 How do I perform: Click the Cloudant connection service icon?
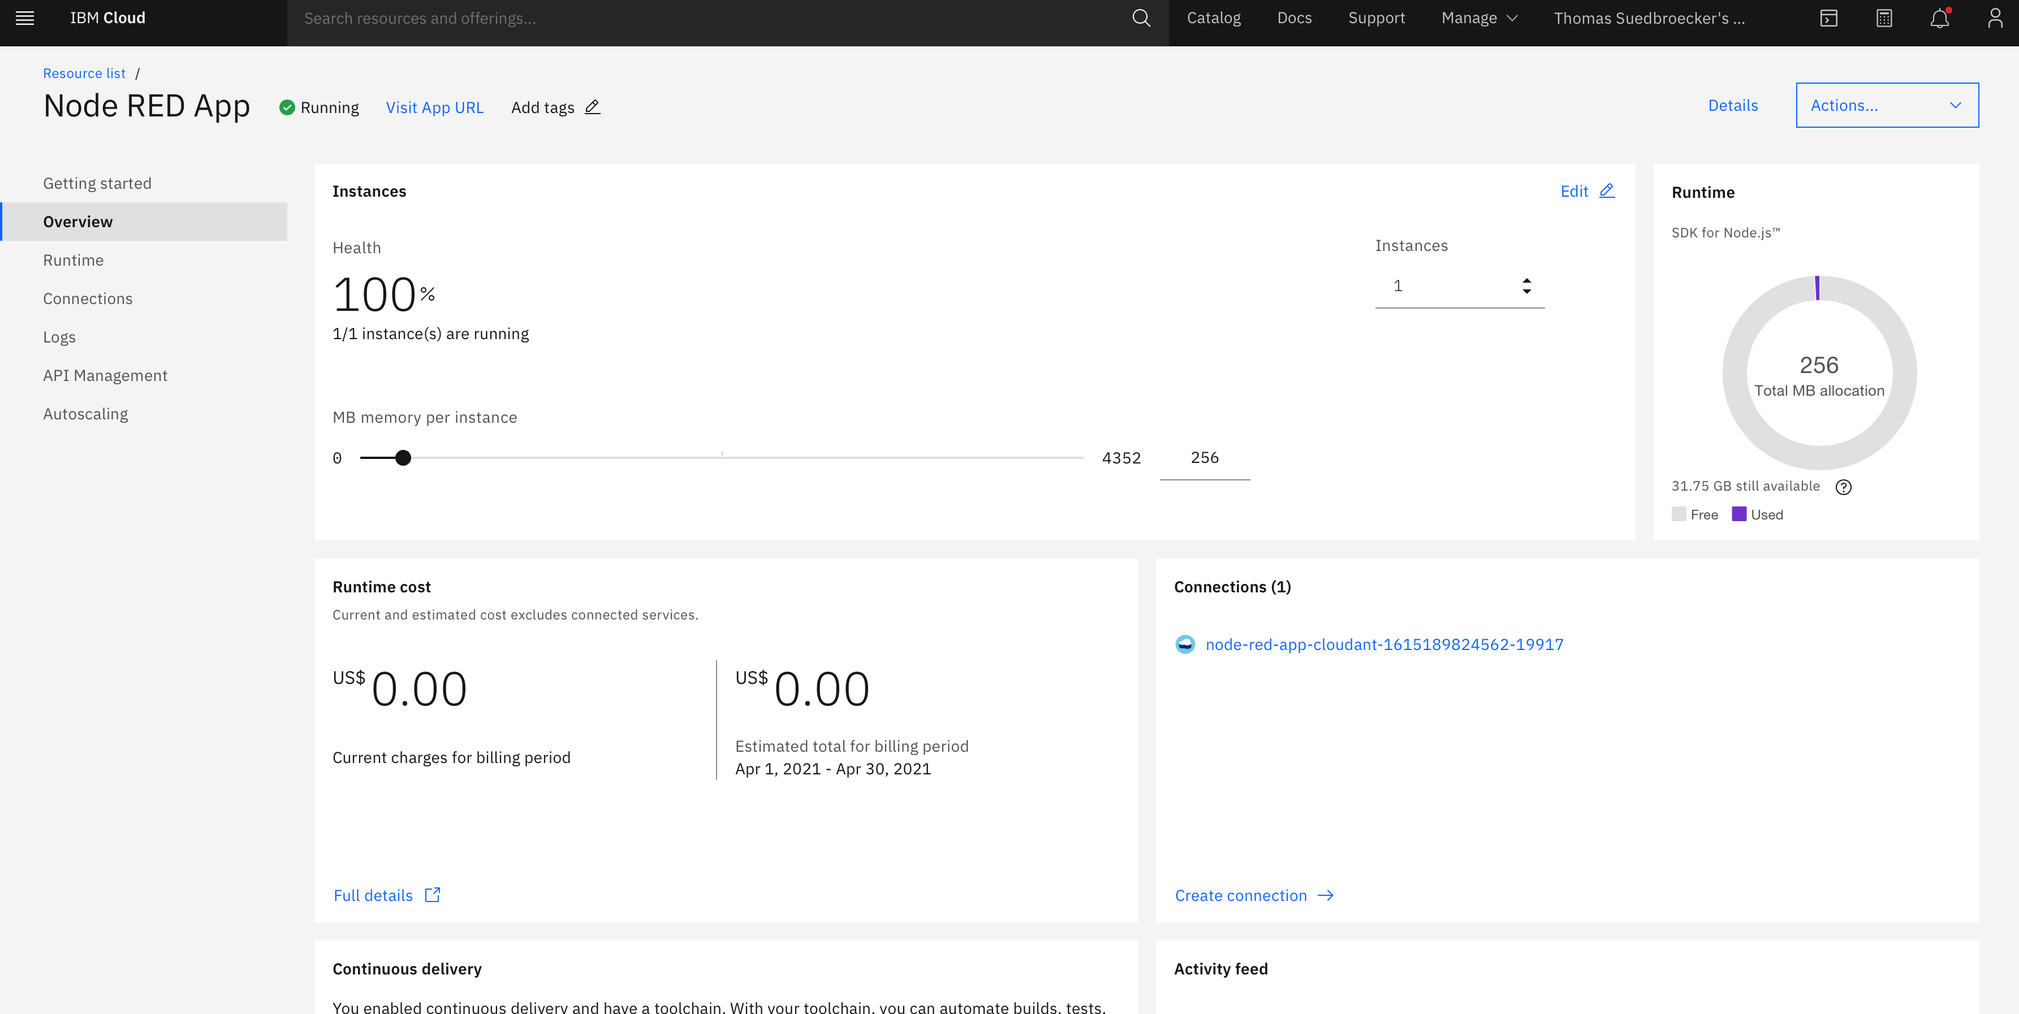[1185, 644]
